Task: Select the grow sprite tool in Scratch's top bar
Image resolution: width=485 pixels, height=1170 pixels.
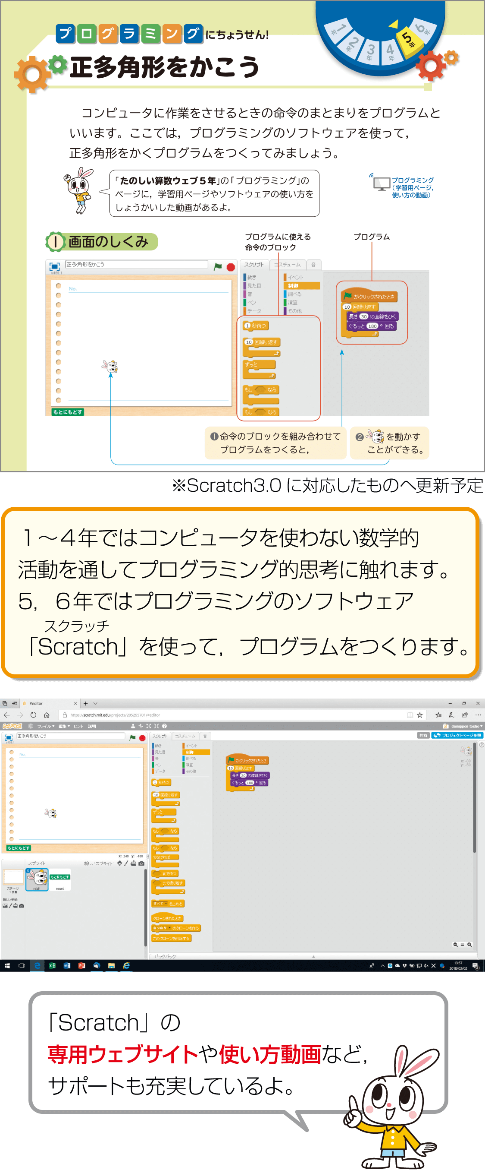Action: [x=148, y=726]
